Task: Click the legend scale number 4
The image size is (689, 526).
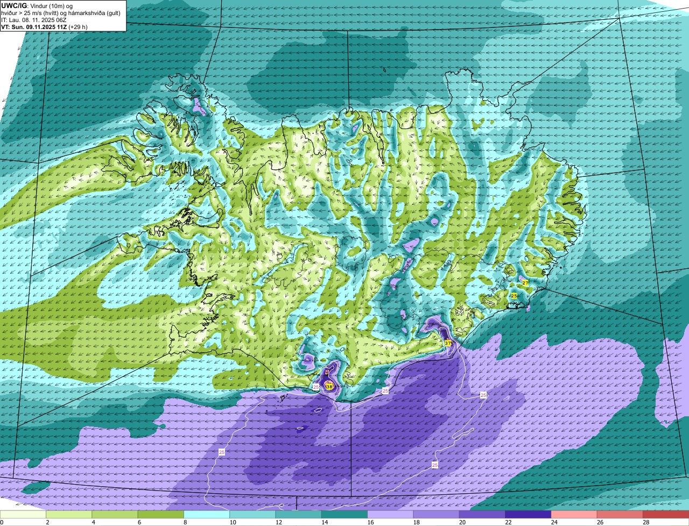Action: pos(93,522)
